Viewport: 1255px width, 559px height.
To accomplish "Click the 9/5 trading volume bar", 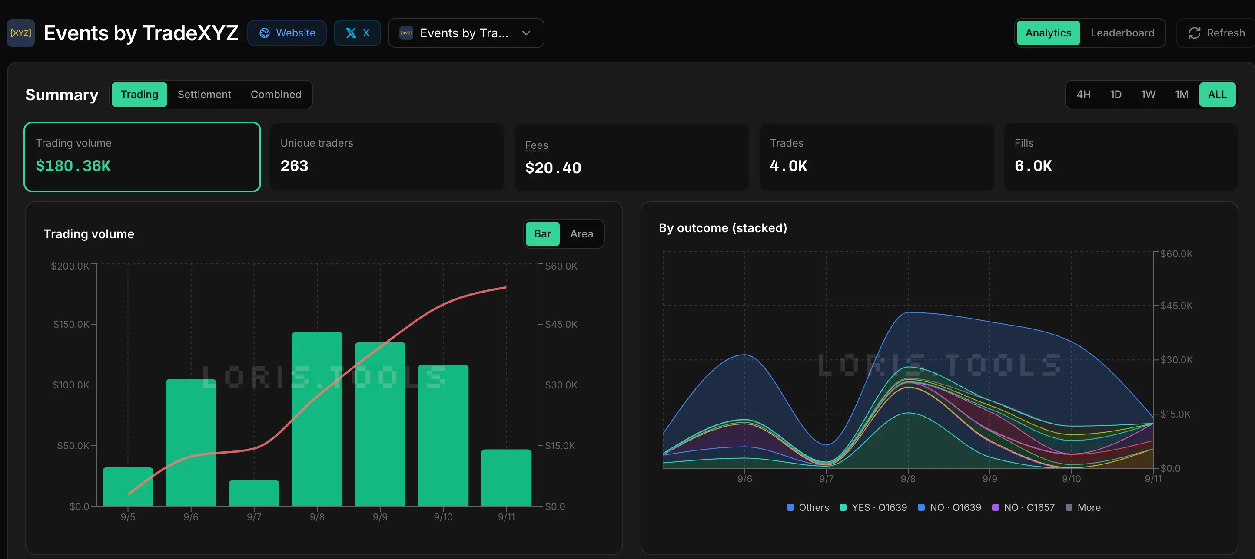I will click(128, 487).
